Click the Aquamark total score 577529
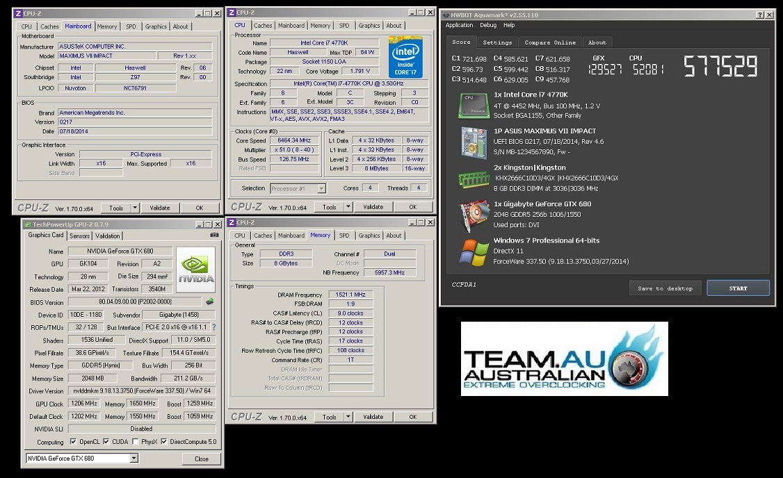The width and height of the screenshot is (783, 478). (x=720, y=66)
